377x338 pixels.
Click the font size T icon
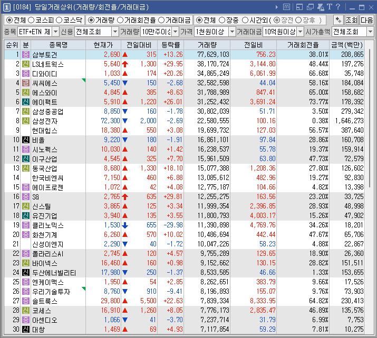coord(330,7)
